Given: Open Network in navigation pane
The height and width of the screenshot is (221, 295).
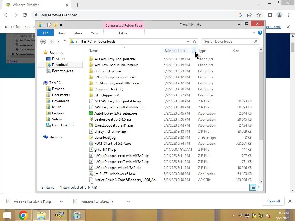Looking at the screenshot, I should tap(56, 137).
